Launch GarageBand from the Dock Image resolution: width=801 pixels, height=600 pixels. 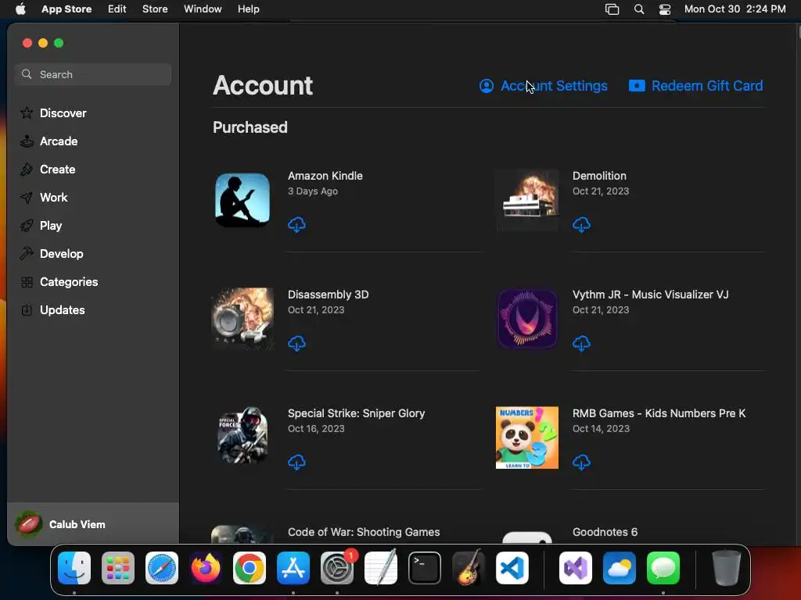pyautogui.click(x=468, y=568)
